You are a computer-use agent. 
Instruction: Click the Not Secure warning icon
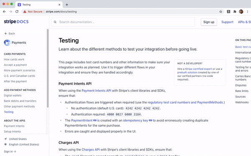(x=25, y=12)
